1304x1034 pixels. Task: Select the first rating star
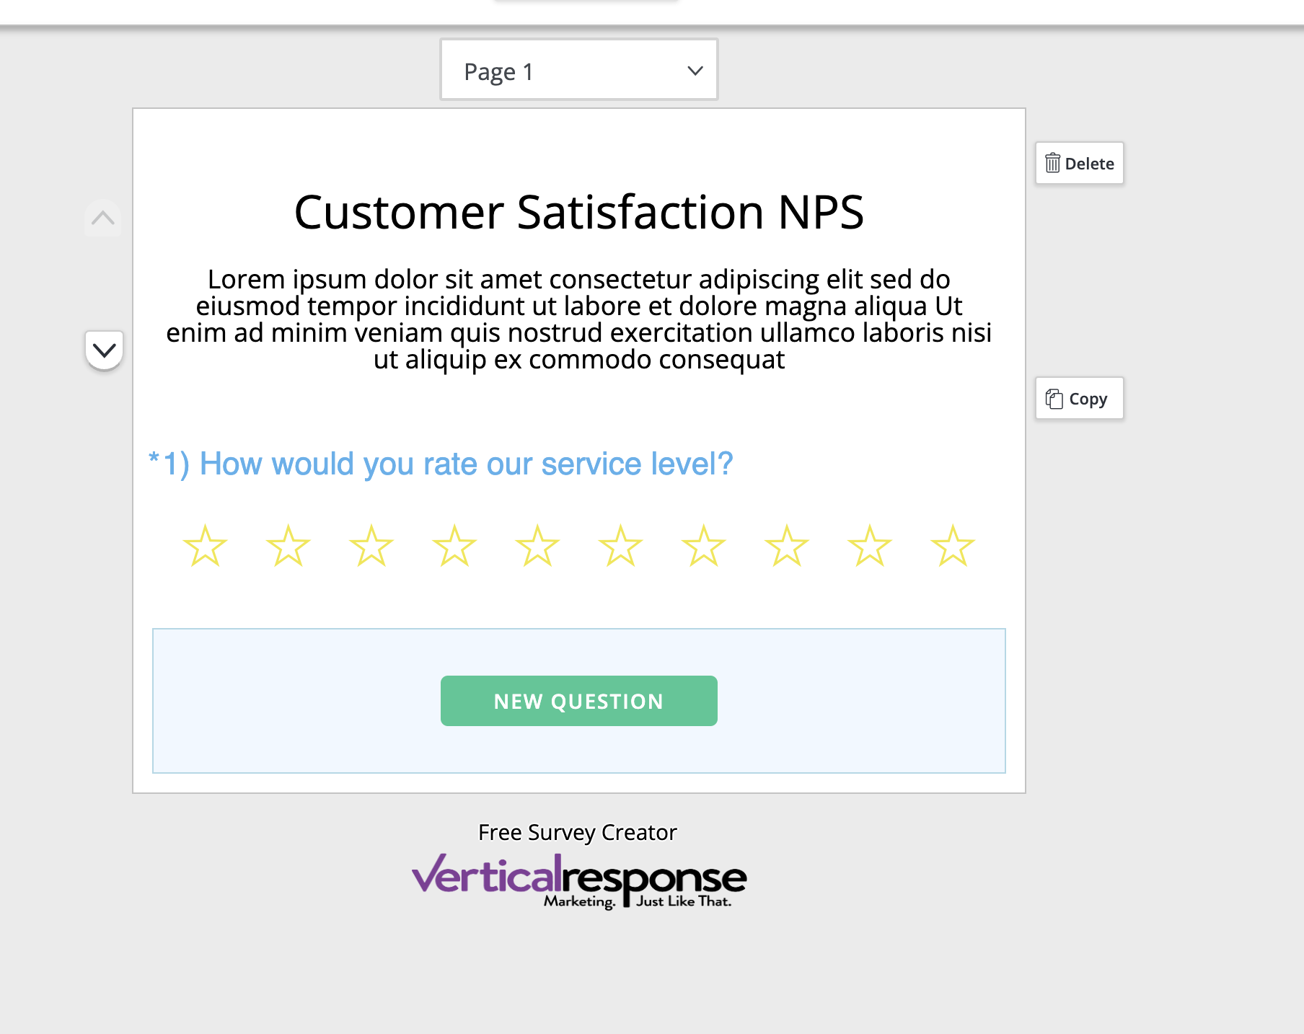[205, 547]
